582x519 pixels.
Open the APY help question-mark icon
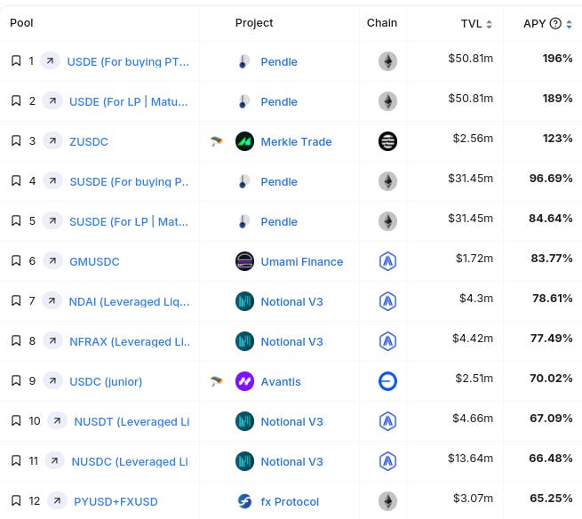(555, 23)
